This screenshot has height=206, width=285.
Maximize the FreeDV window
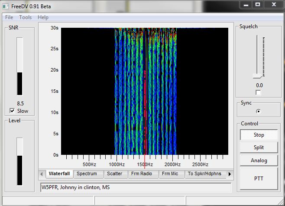tap(258, 4)
